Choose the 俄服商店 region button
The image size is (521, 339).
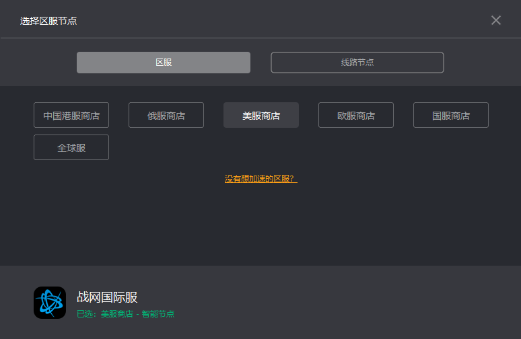(x=166, y=115)
